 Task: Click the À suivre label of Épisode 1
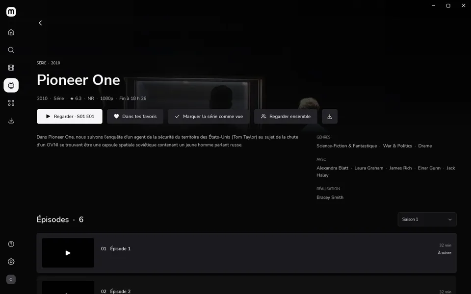coord(445,253)
